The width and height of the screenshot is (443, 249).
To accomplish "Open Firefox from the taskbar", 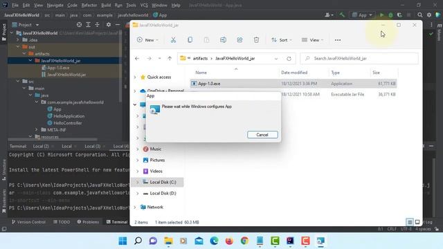I will coord(229,241).
